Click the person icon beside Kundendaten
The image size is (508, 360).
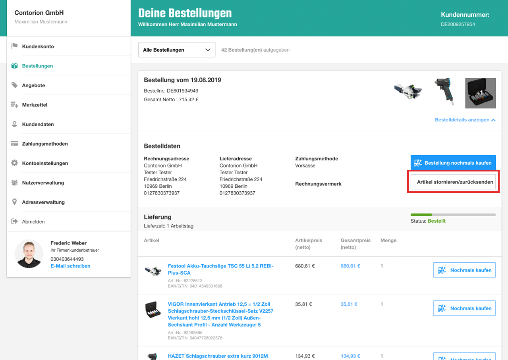point(15,124)
